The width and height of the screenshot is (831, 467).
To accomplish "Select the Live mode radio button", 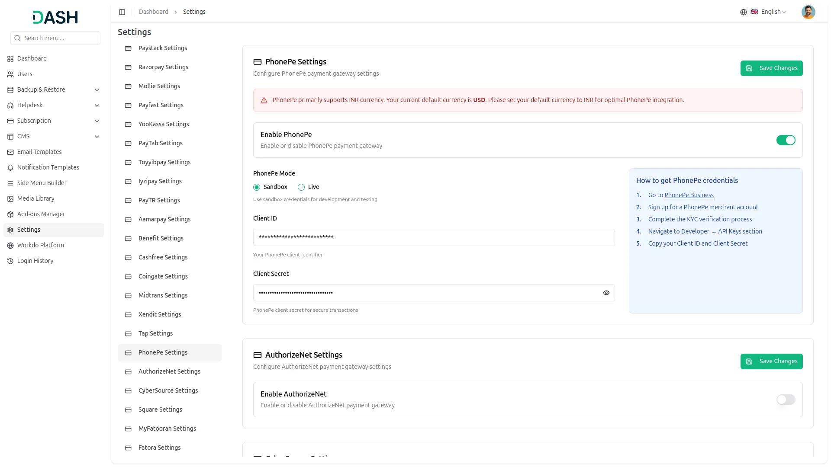I will coord(301,187).
